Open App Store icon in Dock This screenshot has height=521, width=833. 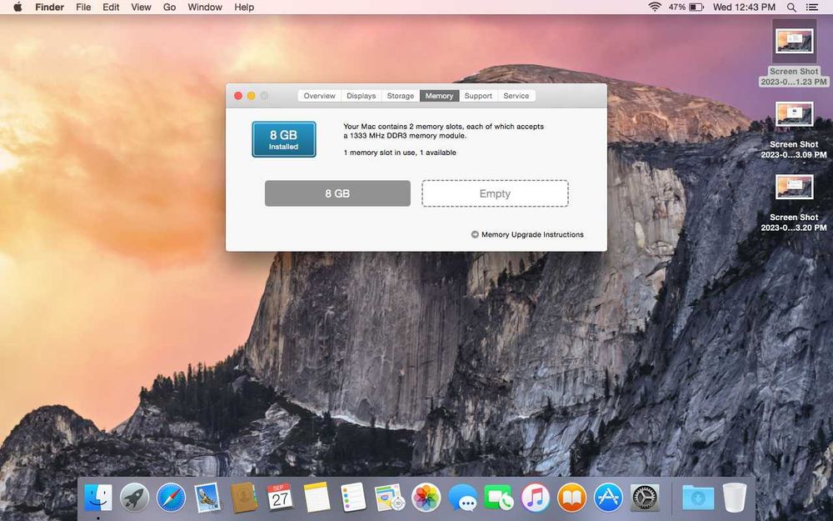click(x=608, y=498)
